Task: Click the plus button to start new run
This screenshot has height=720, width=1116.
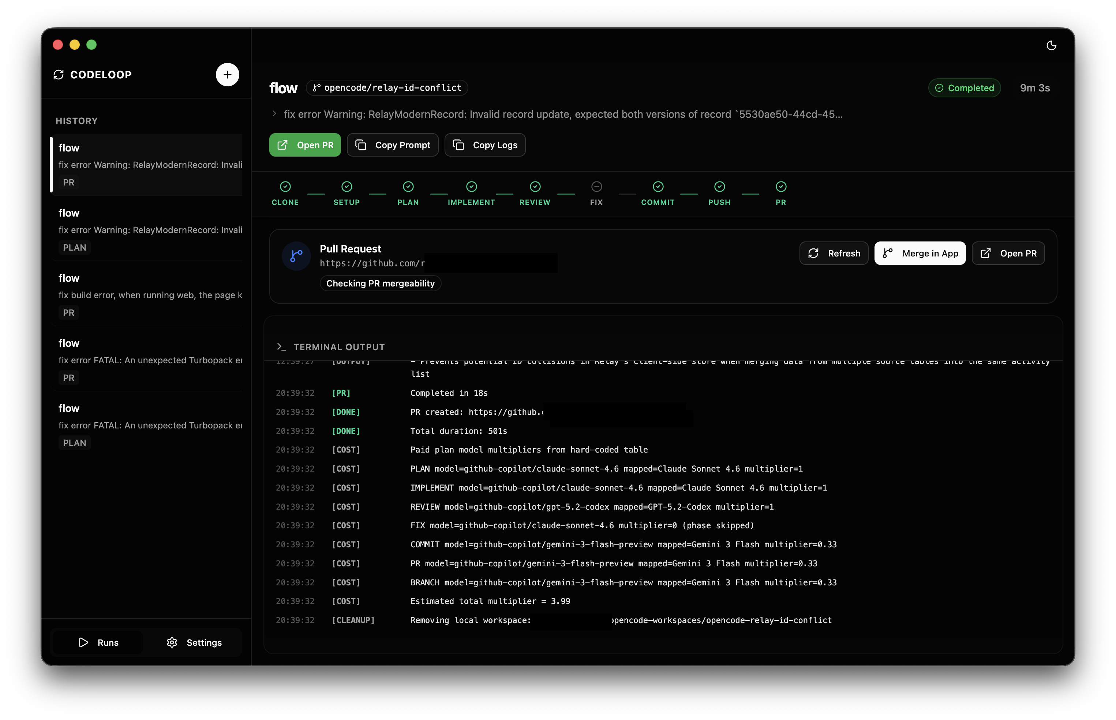Action: pos(227,75)
